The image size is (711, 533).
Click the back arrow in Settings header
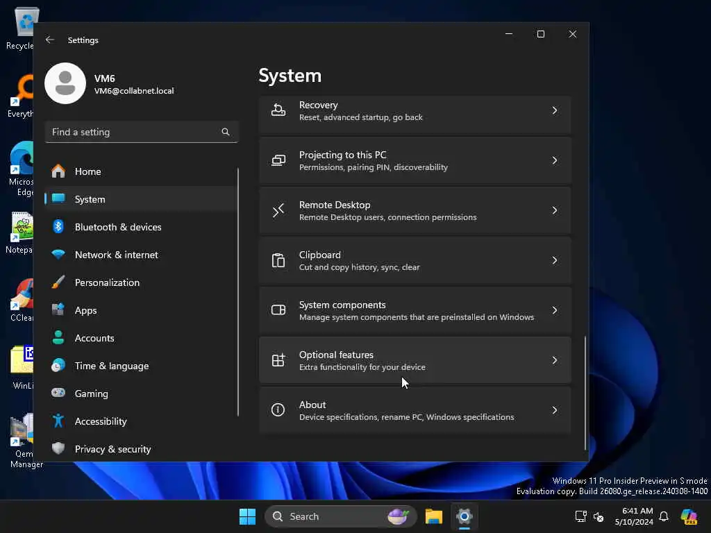click(x=50, y=40)
